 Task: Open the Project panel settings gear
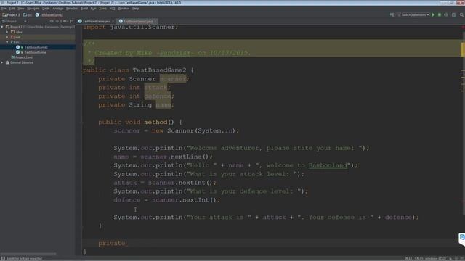(65, 21)
